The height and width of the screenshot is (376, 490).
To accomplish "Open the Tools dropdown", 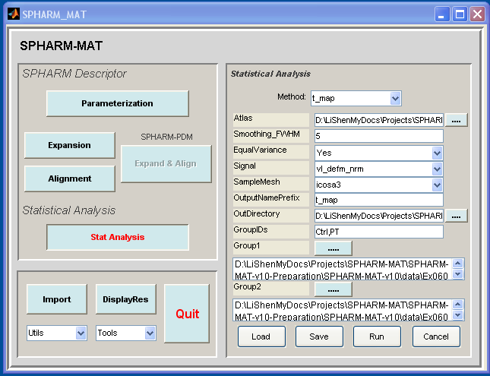I will coord(125,333).
